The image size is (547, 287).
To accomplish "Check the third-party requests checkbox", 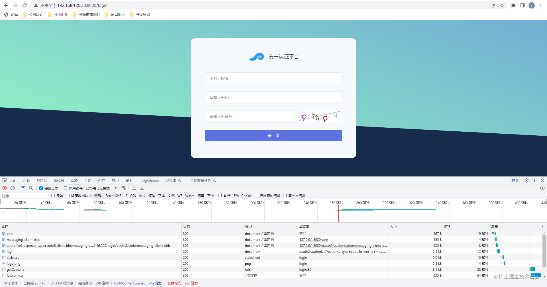I will pos(285,196).
